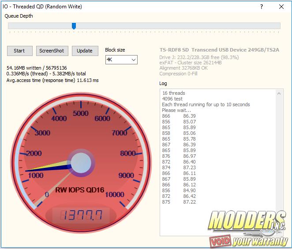The width and height of the screenshot is (292, 249).
Task: Click the '0.336MB/s (thread) - 5.382MB/s total' text
Action: [46, 74]
